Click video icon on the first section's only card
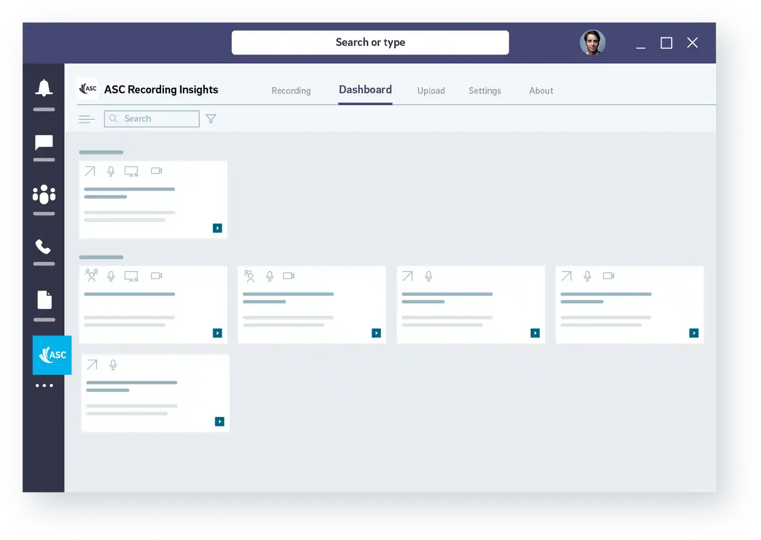This screenshot has height=540, width=761. tap(157, 171)
